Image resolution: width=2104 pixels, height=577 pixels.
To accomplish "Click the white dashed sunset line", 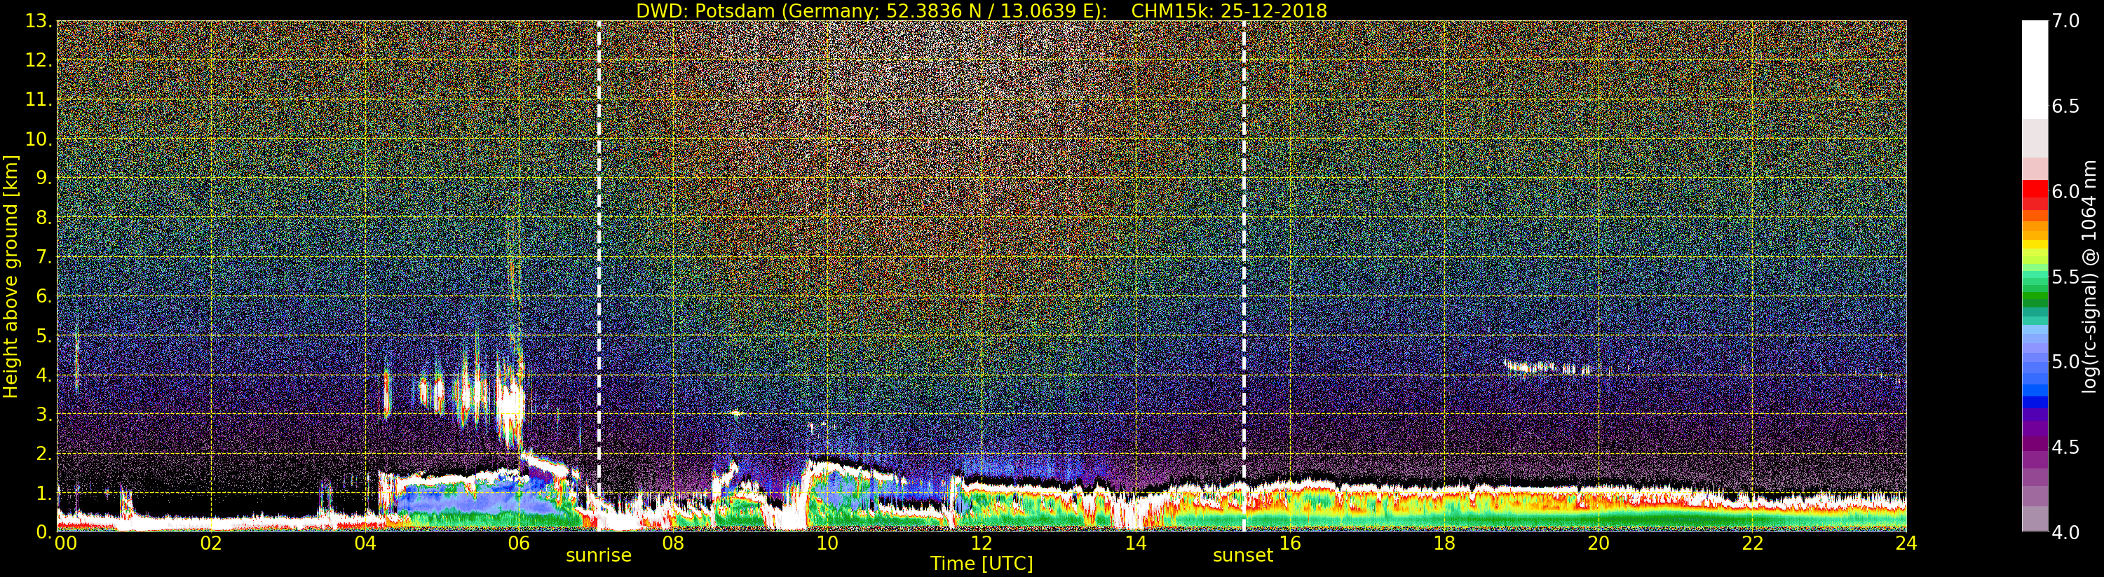I will pos(1244,276).
